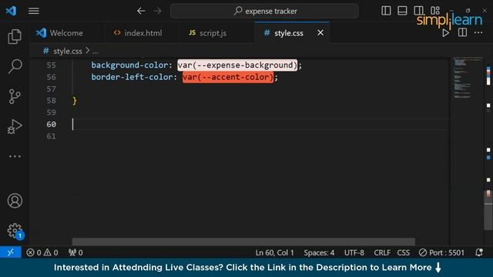The image size is (493, 277).
Task: Open the customize layout icon
Action: click(x=435, y=11)
